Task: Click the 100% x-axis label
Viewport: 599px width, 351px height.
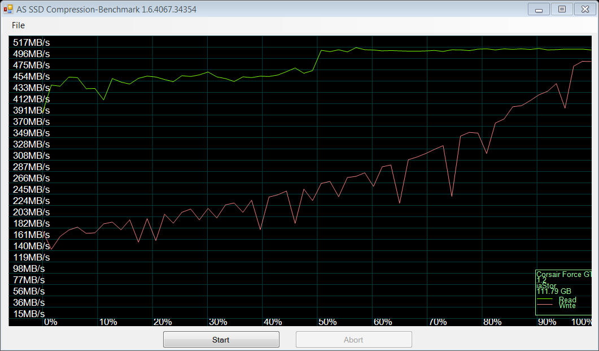Action: tap(581, 322)
